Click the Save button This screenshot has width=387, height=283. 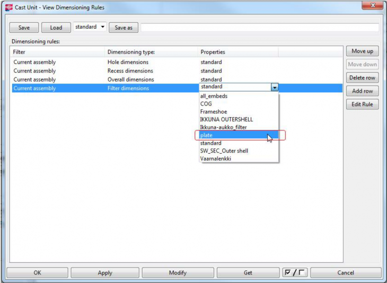click(24, 28)
